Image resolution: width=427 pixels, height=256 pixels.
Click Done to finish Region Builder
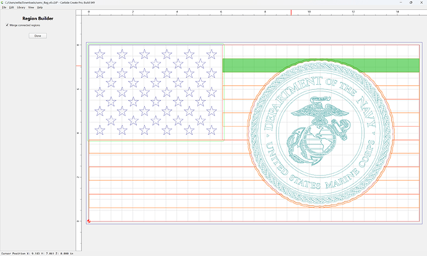point(38,36)
